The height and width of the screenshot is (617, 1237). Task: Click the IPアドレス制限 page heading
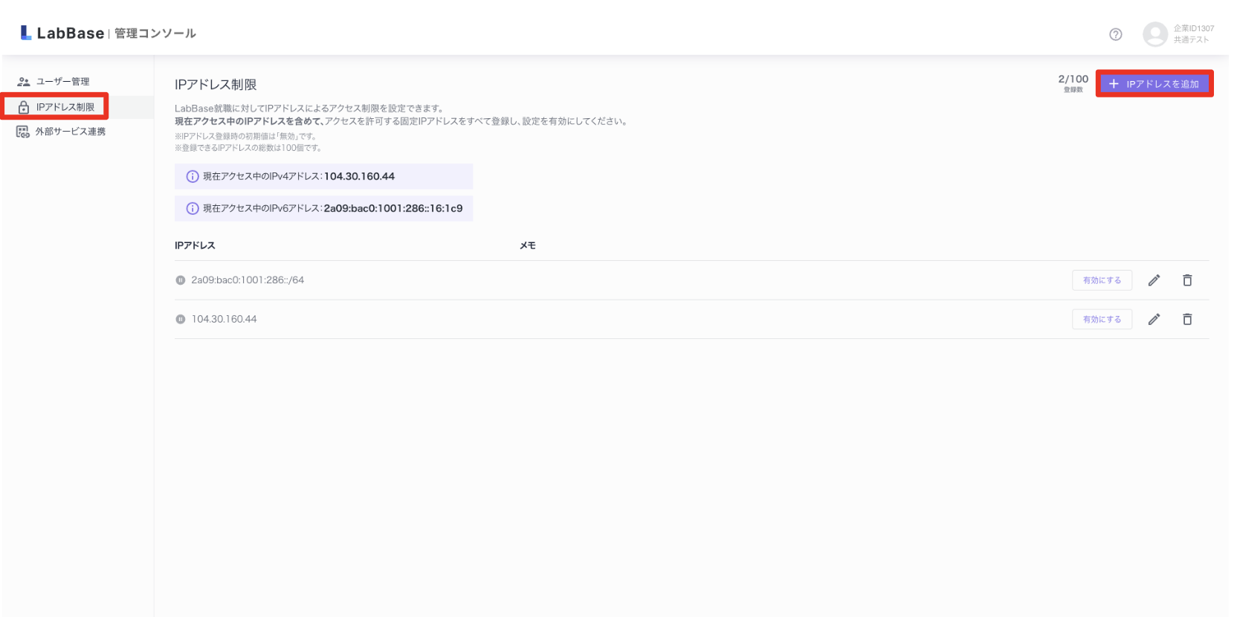[x=216, y=85]
